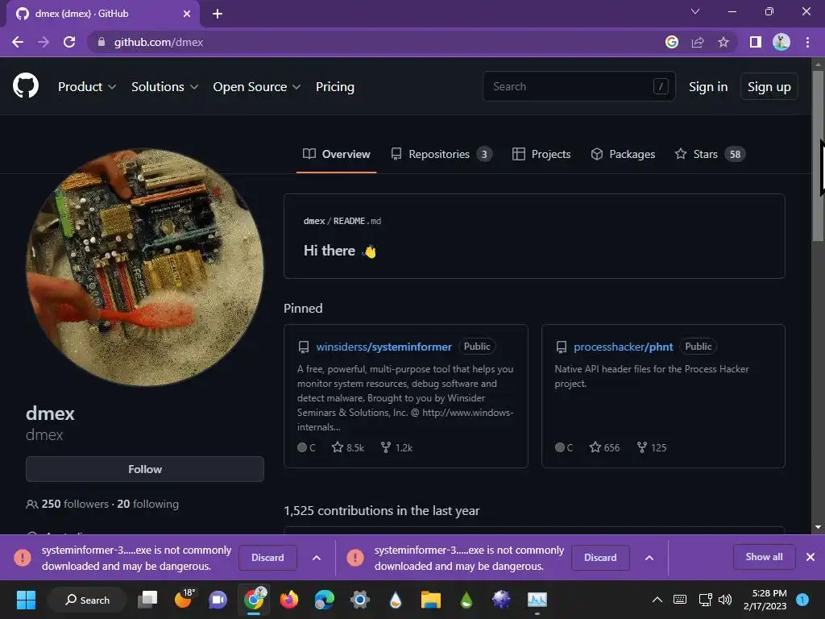825x619 pixels.
Task: Switch to the Packages tab
Action: [623, 154]
